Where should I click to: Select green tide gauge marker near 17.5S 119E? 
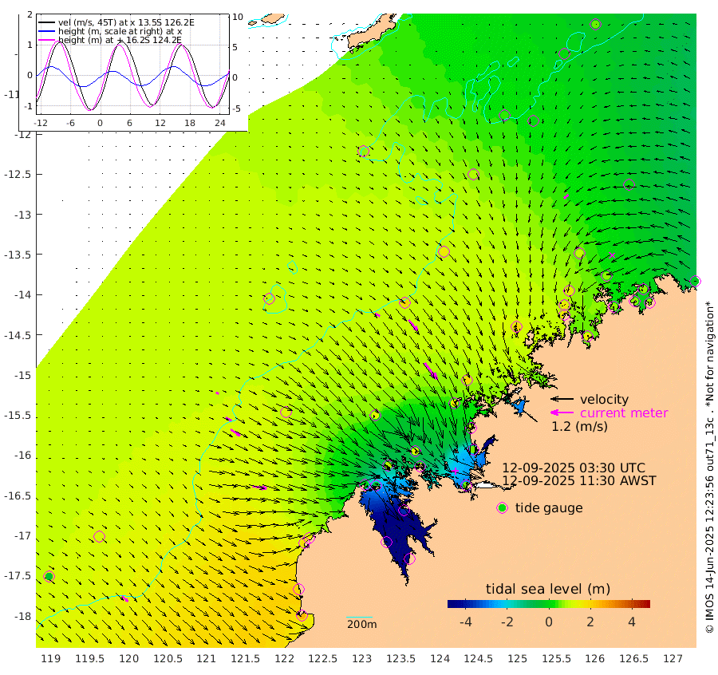click(x=49, y=576)
